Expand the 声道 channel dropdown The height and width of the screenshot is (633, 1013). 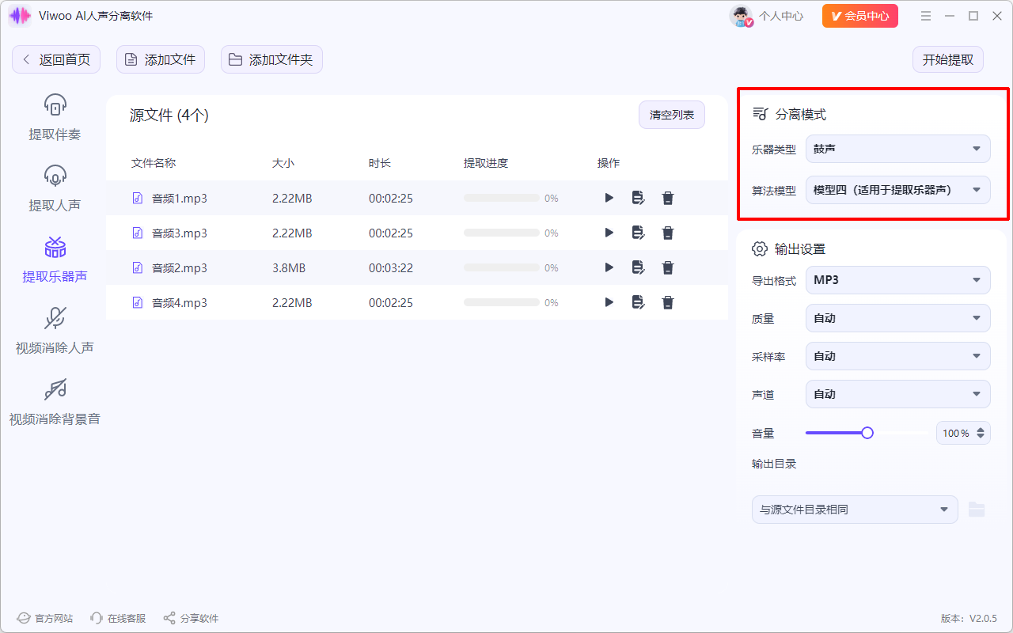[x=898, y=394]
